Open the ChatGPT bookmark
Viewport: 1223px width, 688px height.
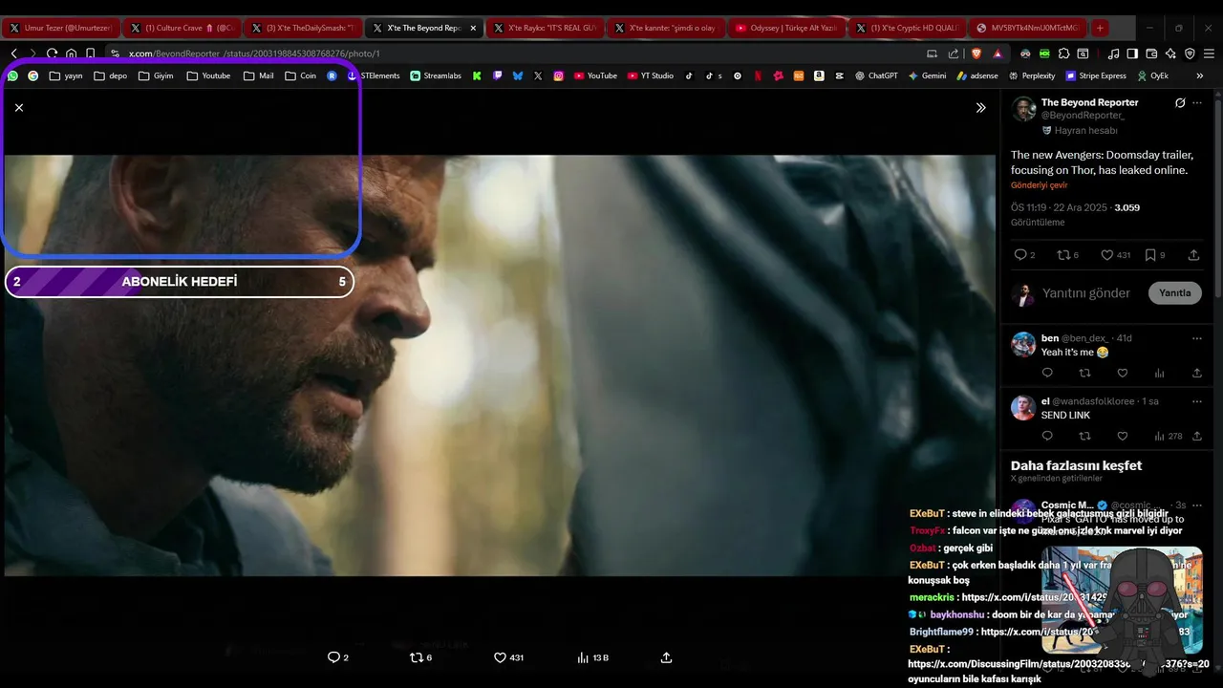(876, 75)
